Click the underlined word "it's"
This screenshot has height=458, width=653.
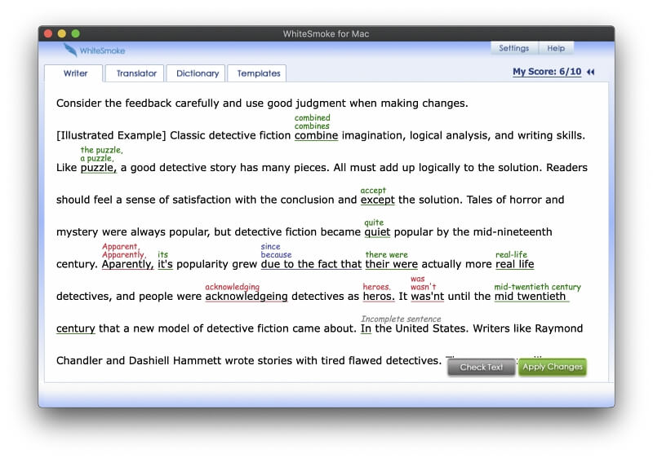[x=165, y=264]
